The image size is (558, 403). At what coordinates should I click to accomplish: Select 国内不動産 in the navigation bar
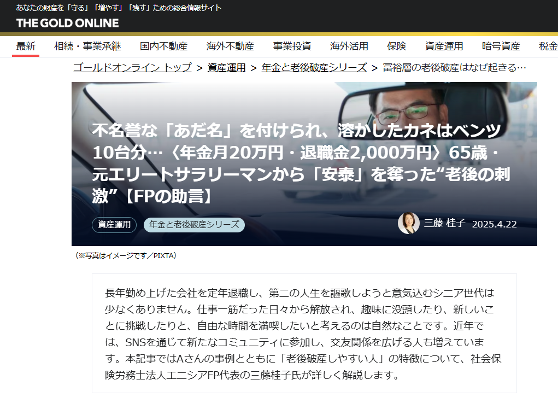[x=164, y=46]
